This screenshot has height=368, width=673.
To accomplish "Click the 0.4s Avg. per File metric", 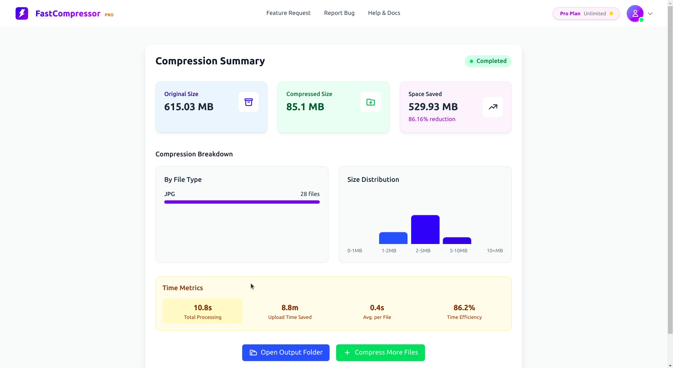I will (x=377, y=311).
